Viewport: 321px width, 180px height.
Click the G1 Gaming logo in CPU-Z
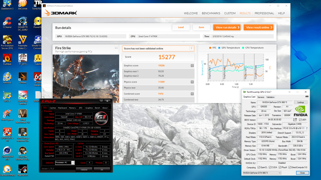[x=102, y=118]
